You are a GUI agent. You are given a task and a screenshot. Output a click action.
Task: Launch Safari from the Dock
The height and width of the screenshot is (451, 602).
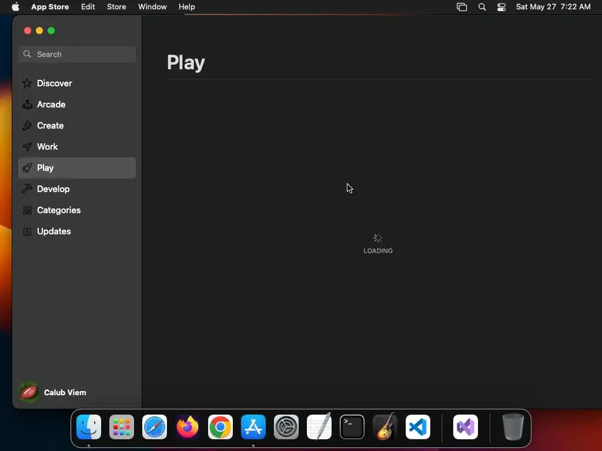(x=155, y=427)
